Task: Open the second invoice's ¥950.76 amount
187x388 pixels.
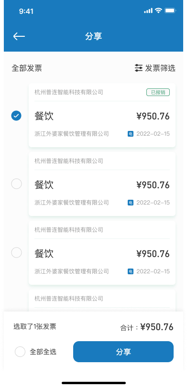Action: [x=153, y=185]
